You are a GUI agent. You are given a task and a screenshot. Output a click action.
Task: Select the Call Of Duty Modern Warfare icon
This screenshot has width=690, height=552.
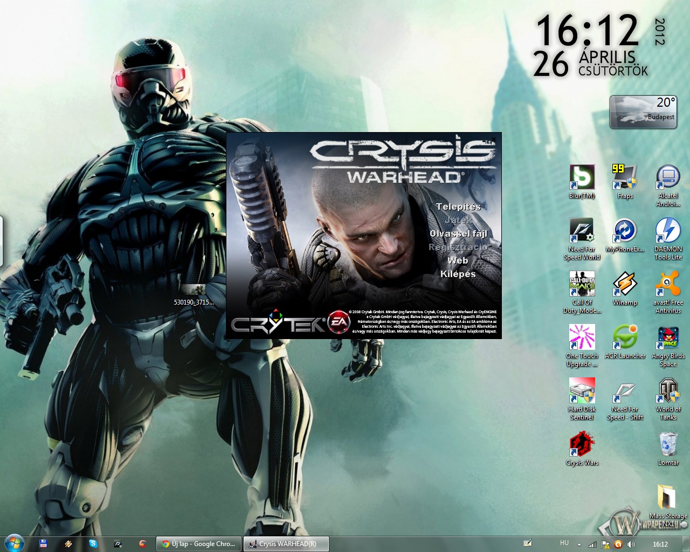pyautogui.click(x=582, y=292)
